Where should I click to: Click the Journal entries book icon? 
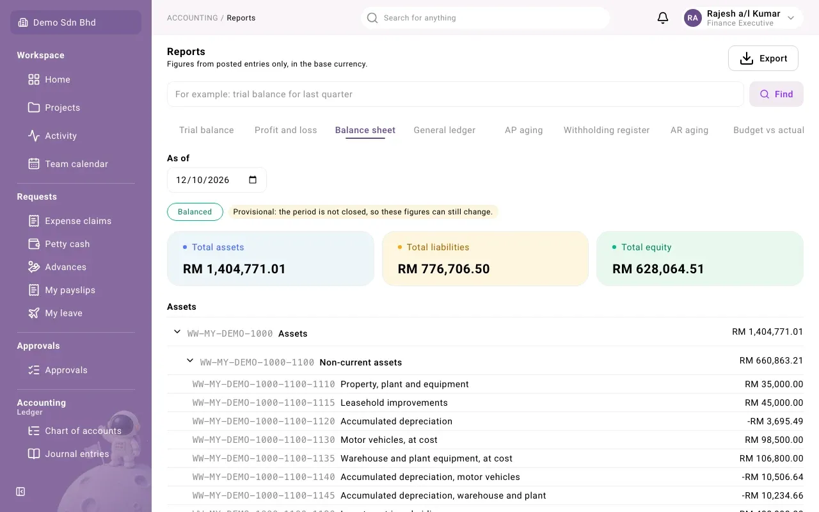(x=34, y=454)
